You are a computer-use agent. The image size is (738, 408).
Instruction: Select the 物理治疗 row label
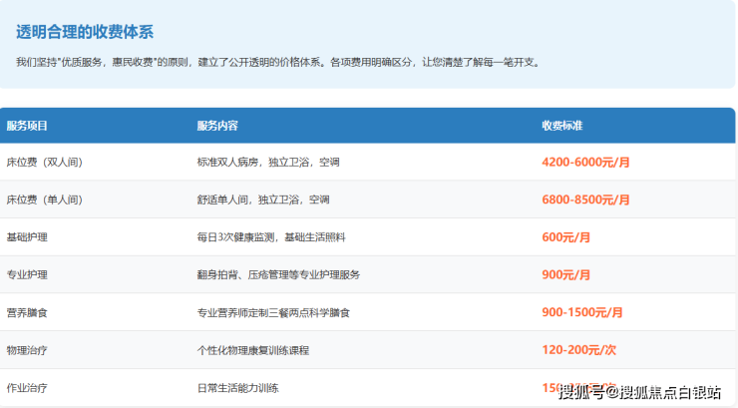[x=27, y=350]
